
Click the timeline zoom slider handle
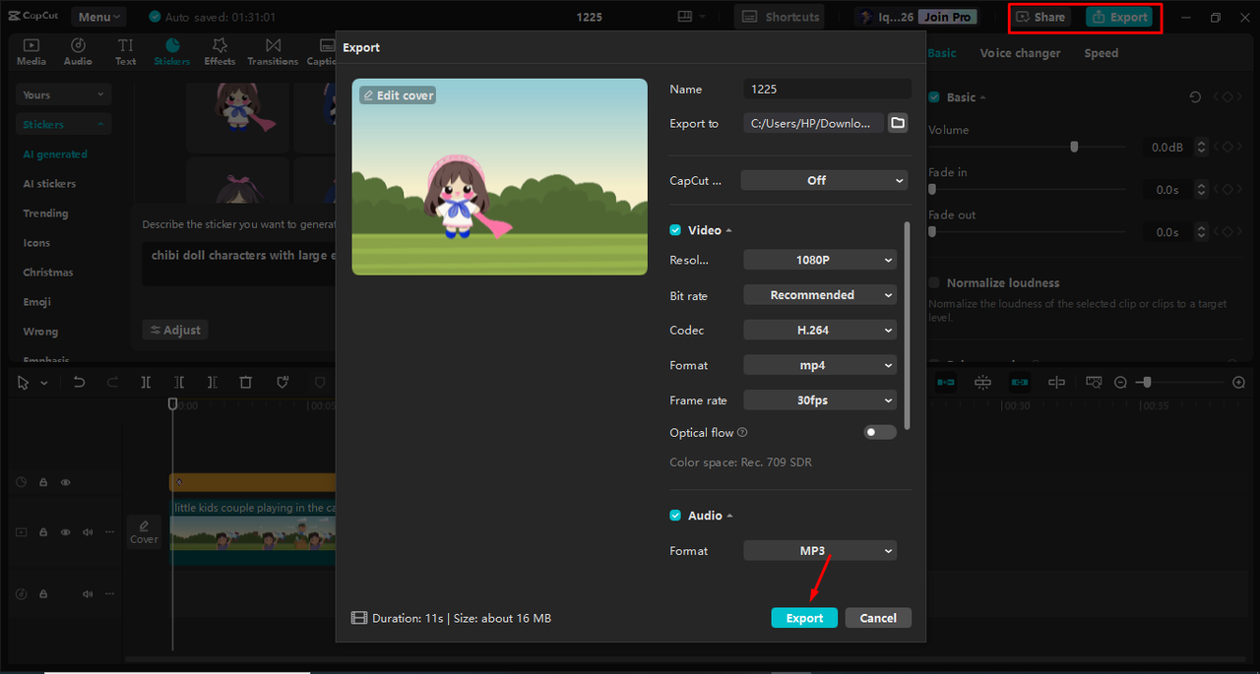coord(1147,383)
